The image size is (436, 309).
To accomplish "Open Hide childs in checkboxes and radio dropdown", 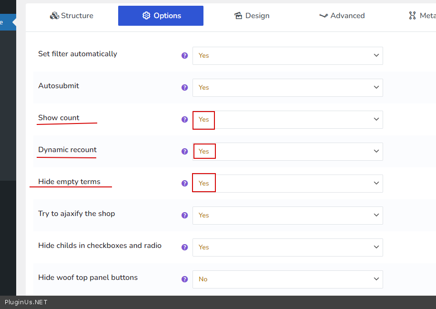I will (x=287, y=247).
